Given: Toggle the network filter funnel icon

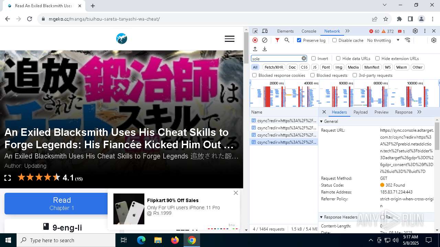Looking at the screenshot, I should [277, 40].
